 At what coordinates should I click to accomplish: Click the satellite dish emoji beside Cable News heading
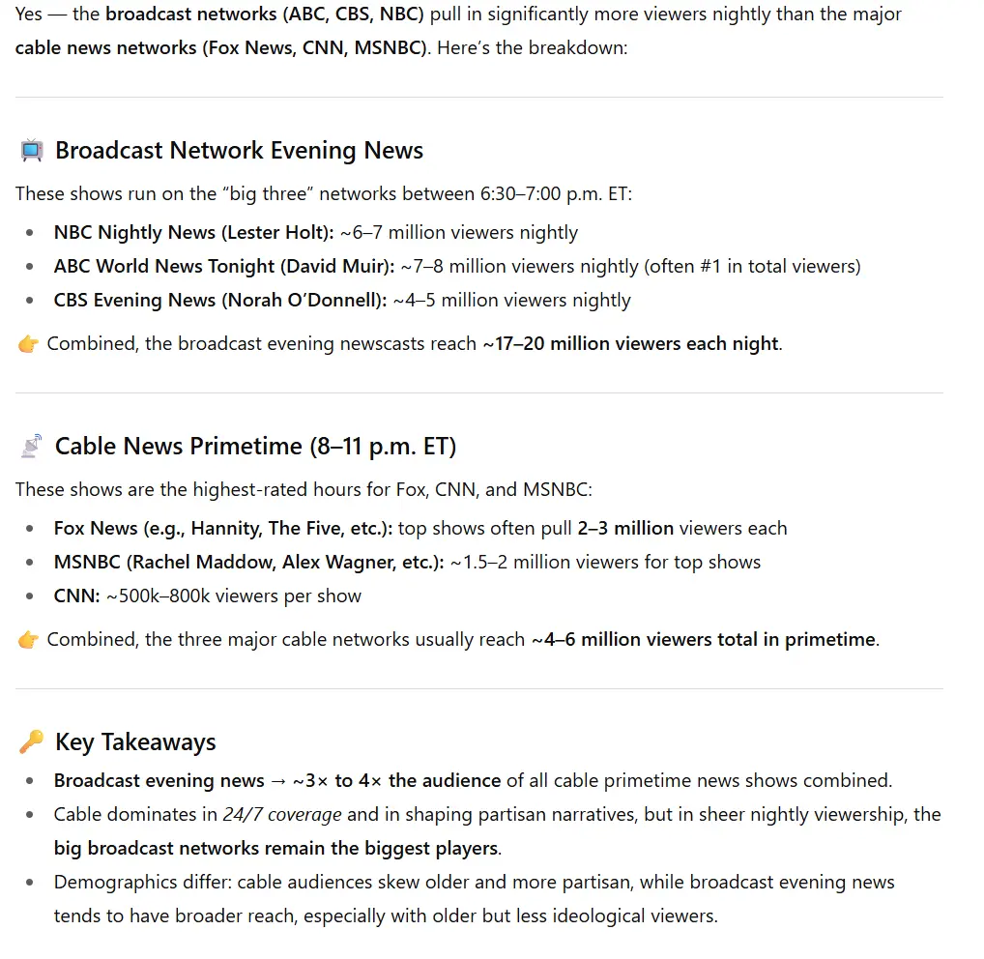point(32,447)
